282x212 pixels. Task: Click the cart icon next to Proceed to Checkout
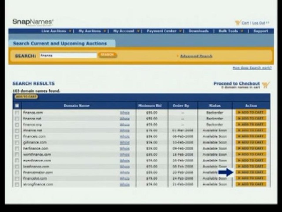point(266,85)
